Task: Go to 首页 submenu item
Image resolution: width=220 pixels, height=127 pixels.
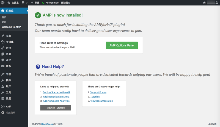Action: coord(4,17)
